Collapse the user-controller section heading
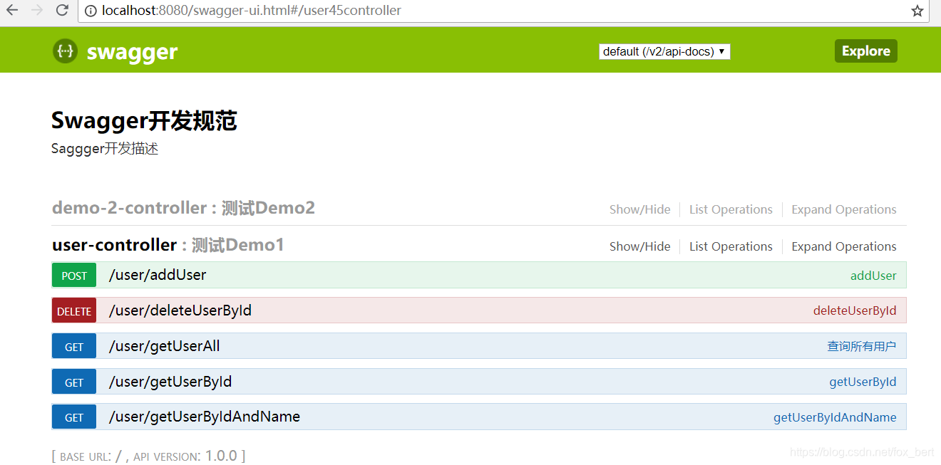 point(168,245)
